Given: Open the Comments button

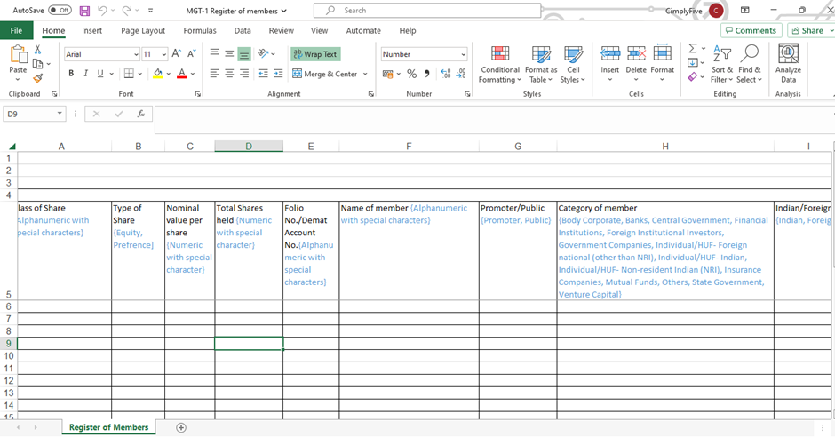Looking at the screenshot, I should coord(751,30).
